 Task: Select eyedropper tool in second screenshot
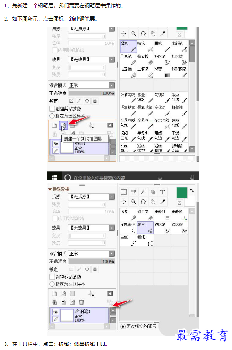pos(163,202)
